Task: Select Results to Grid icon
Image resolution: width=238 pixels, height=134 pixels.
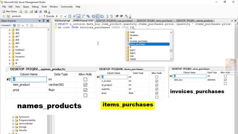Action: 97,16
